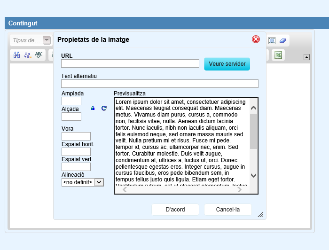
Task: Click the Find (binoculars) toolbar icon
Action: click(x=16, y=55)
